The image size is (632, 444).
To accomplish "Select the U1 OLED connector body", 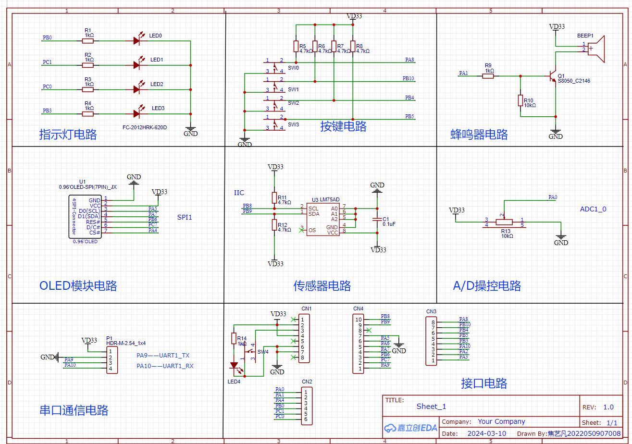I will coord(85,217).
